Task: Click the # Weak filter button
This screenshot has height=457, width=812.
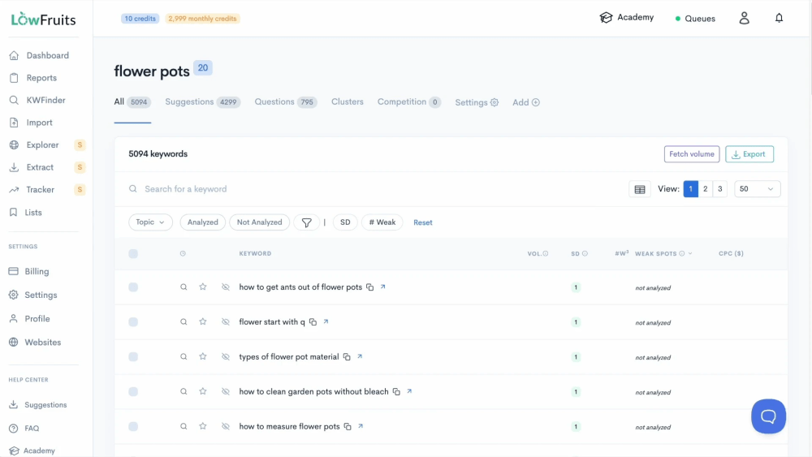Action: point(382,222)
